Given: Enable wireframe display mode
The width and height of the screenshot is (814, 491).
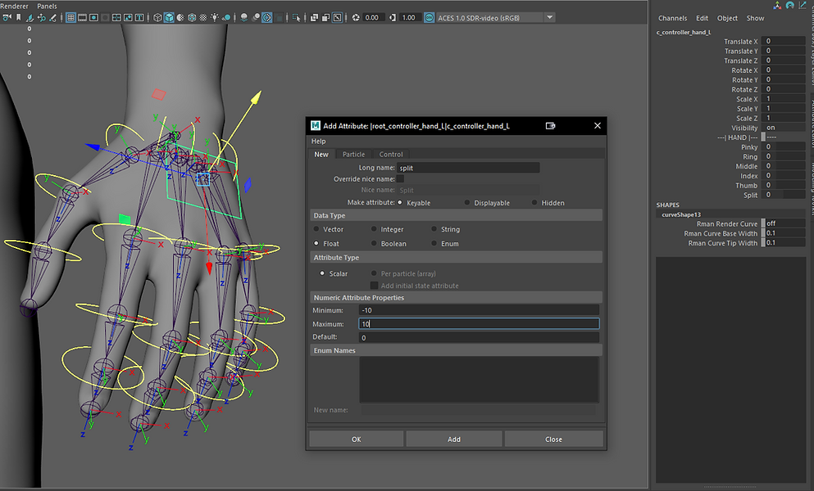Looking at the screenshot, I should (157, 17).
